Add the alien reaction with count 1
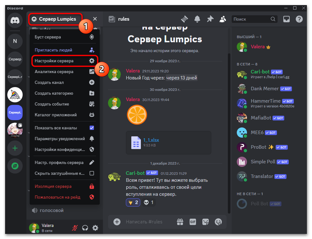This screenshot has width=312, height=239. tap(149, 202)
